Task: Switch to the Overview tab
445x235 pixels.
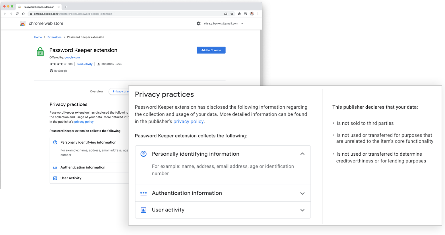Action: tap(96, 91)
